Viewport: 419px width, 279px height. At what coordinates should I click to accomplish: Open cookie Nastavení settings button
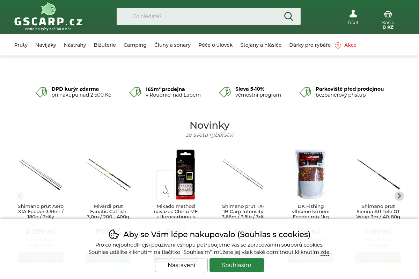(x=182, y=265)
